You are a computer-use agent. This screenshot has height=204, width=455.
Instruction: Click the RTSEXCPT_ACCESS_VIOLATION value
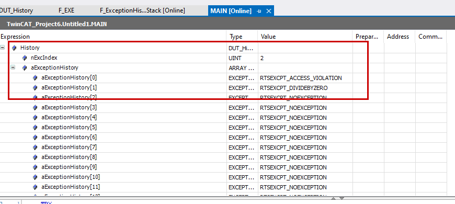point(301,78)
